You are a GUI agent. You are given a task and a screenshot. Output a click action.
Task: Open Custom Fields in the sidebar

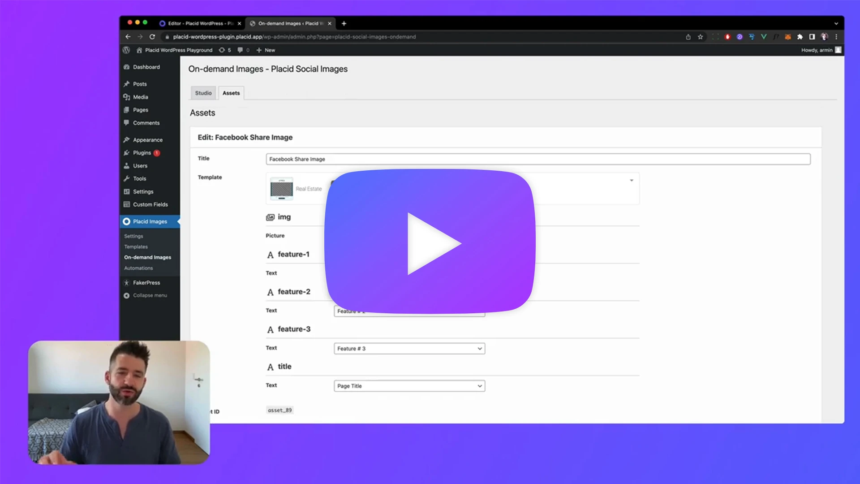tap(150, 205)
